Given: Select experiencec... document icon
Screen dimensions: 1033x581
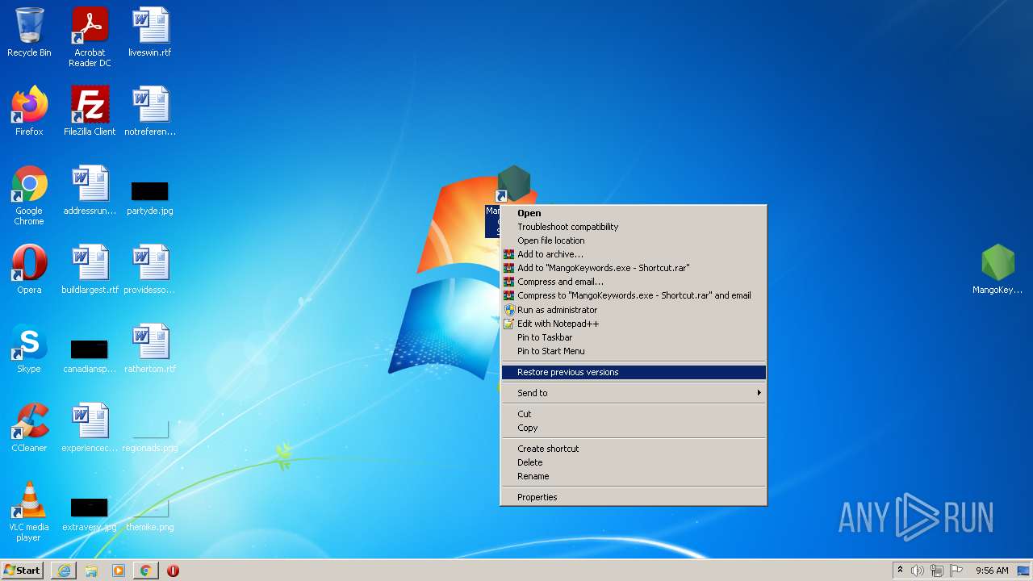Looking at the screenshot, I should 90,428.
